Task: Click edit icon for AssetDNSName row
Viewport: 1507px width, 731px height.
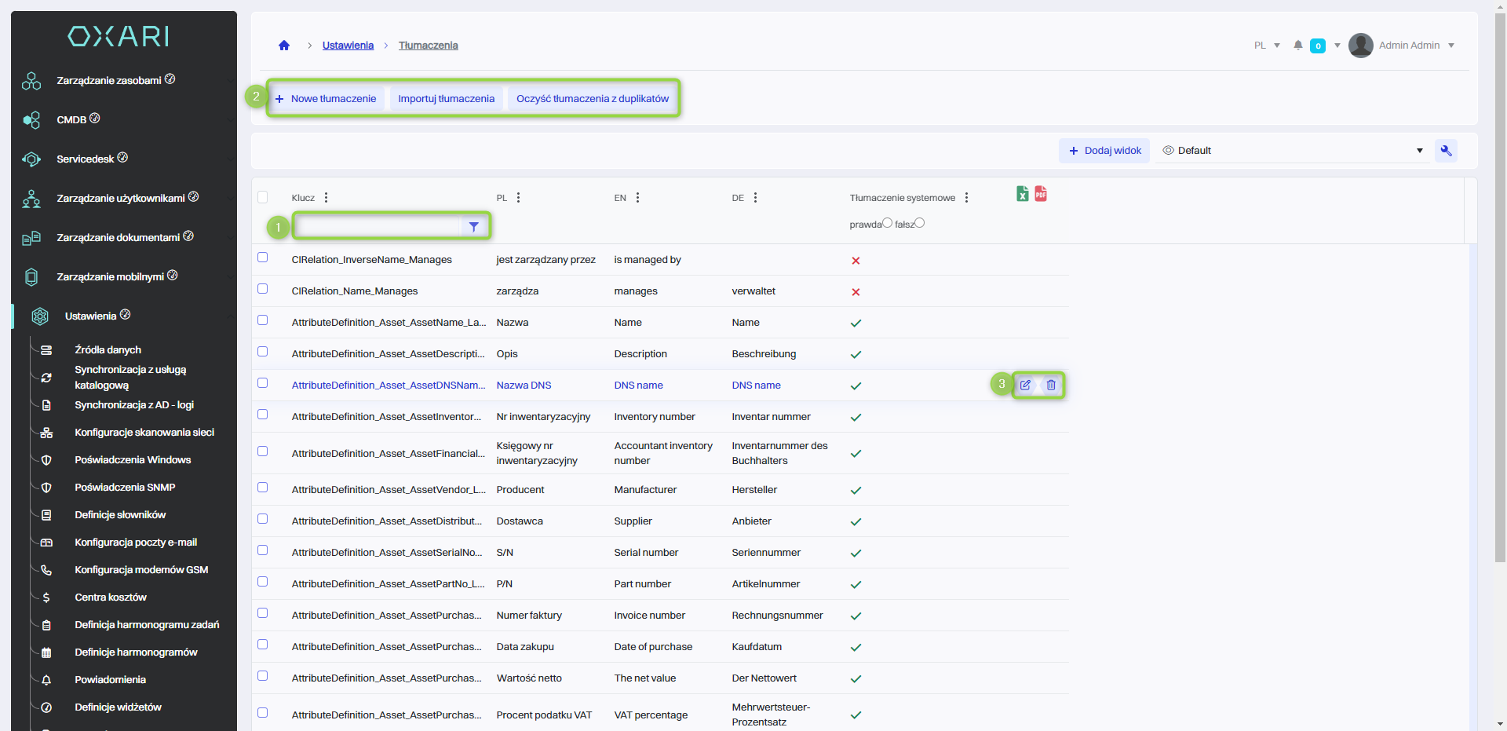Action: [1025, 385]
